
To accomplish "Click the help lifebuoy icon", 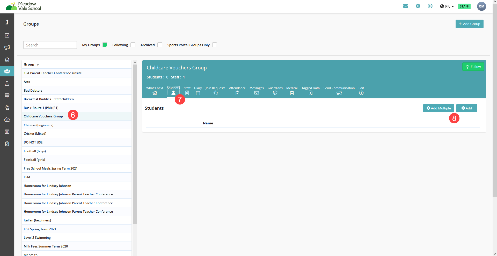I will pyautogui.click(x=430, y=6).
